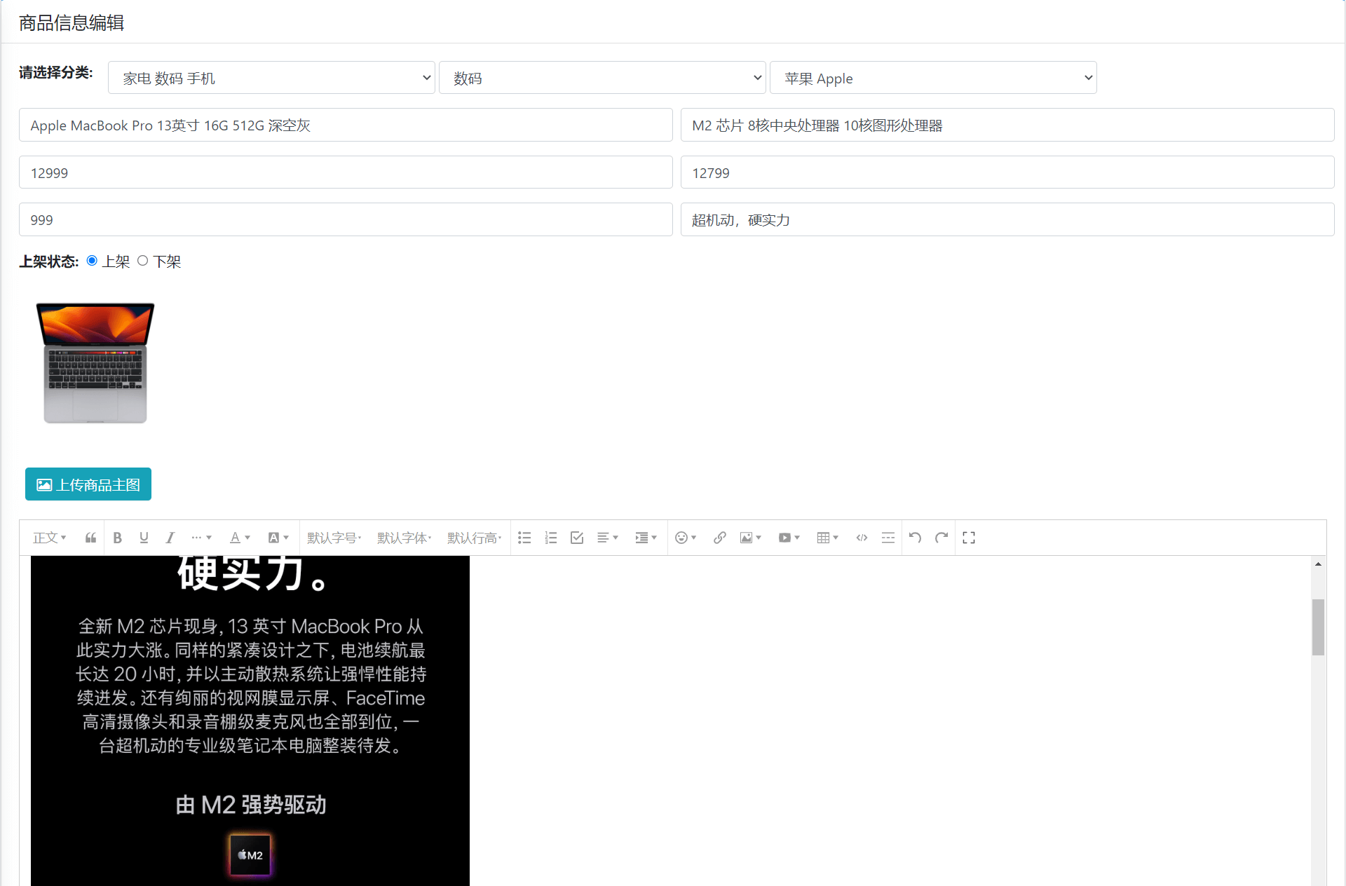Viewport: 1346px width, 886px height.
Task: Click the blockquote quote icon
Action: [91, 538]
